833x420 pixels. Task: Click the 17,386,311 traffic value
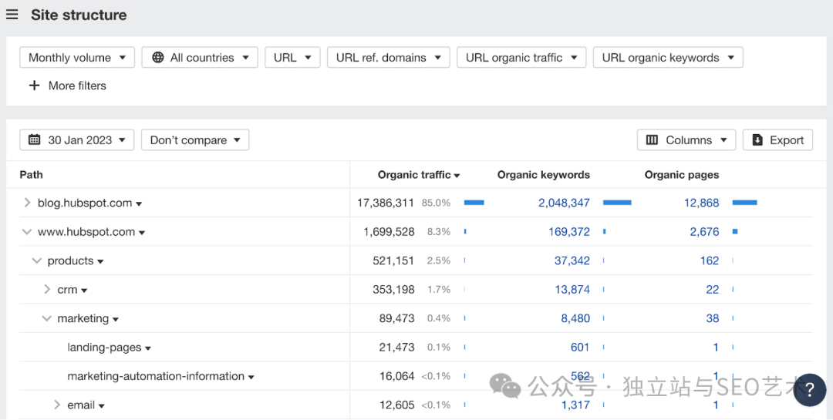click(x=385, y=203)
